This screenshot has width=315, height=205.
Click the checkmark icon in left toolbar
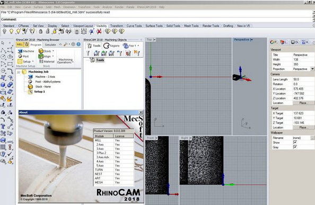10,154
